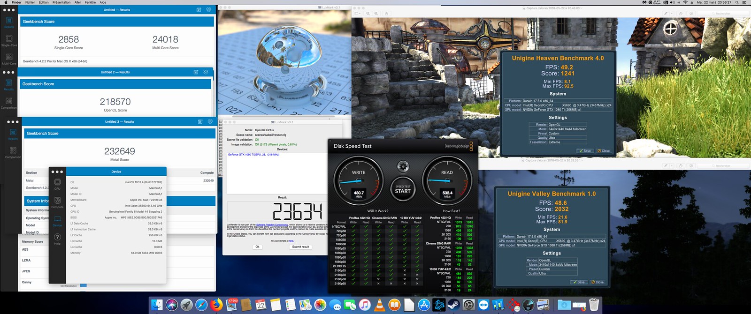Click Ok in the LuxMark result dialog
This screenshot has width=751, height=314.
[x=257, y=247]
